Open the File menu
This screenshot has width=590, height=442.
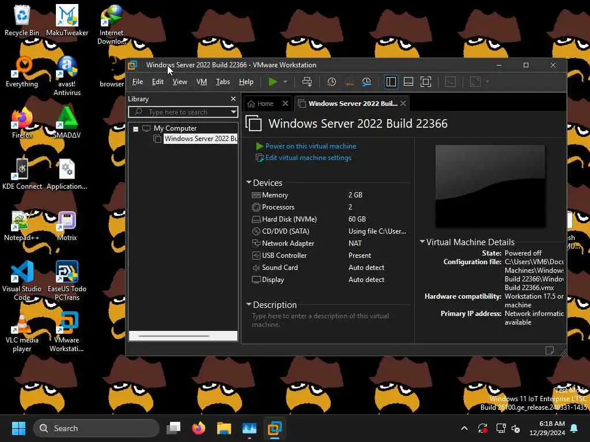click(137, 82)
